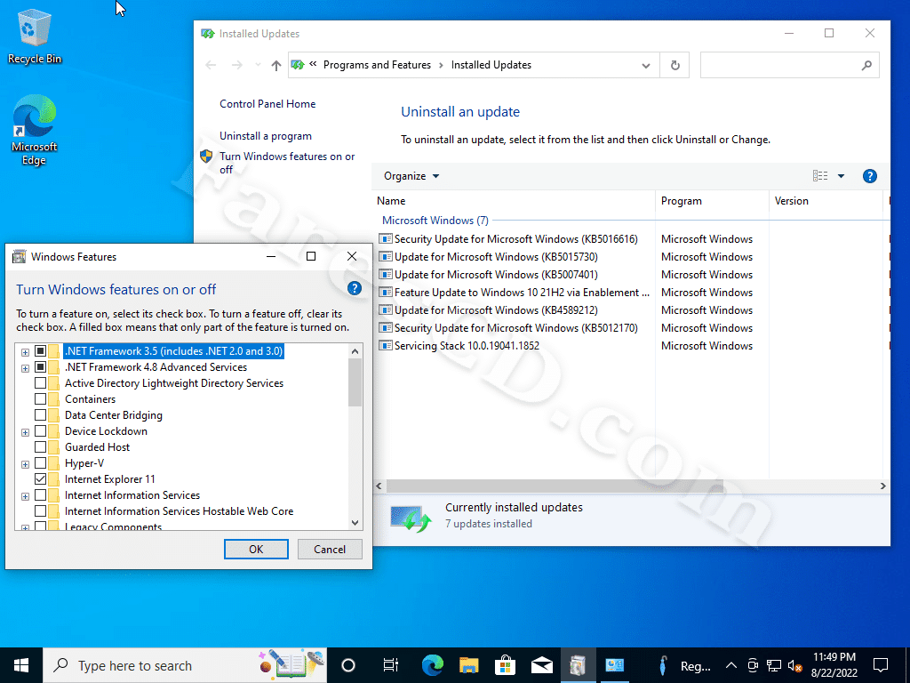The width and height of the screenshot is (910, 683).
Task: Click the Windows Features vertical scrollbar thumb
Action: [355, 382]
